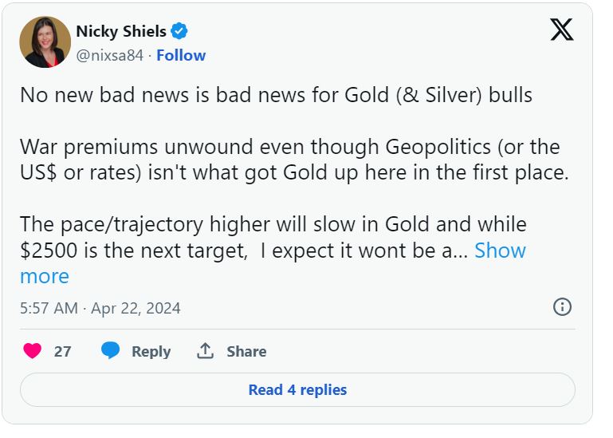Click the Read 4 replies button
The image size is (613, 438).
click(297, 390)
